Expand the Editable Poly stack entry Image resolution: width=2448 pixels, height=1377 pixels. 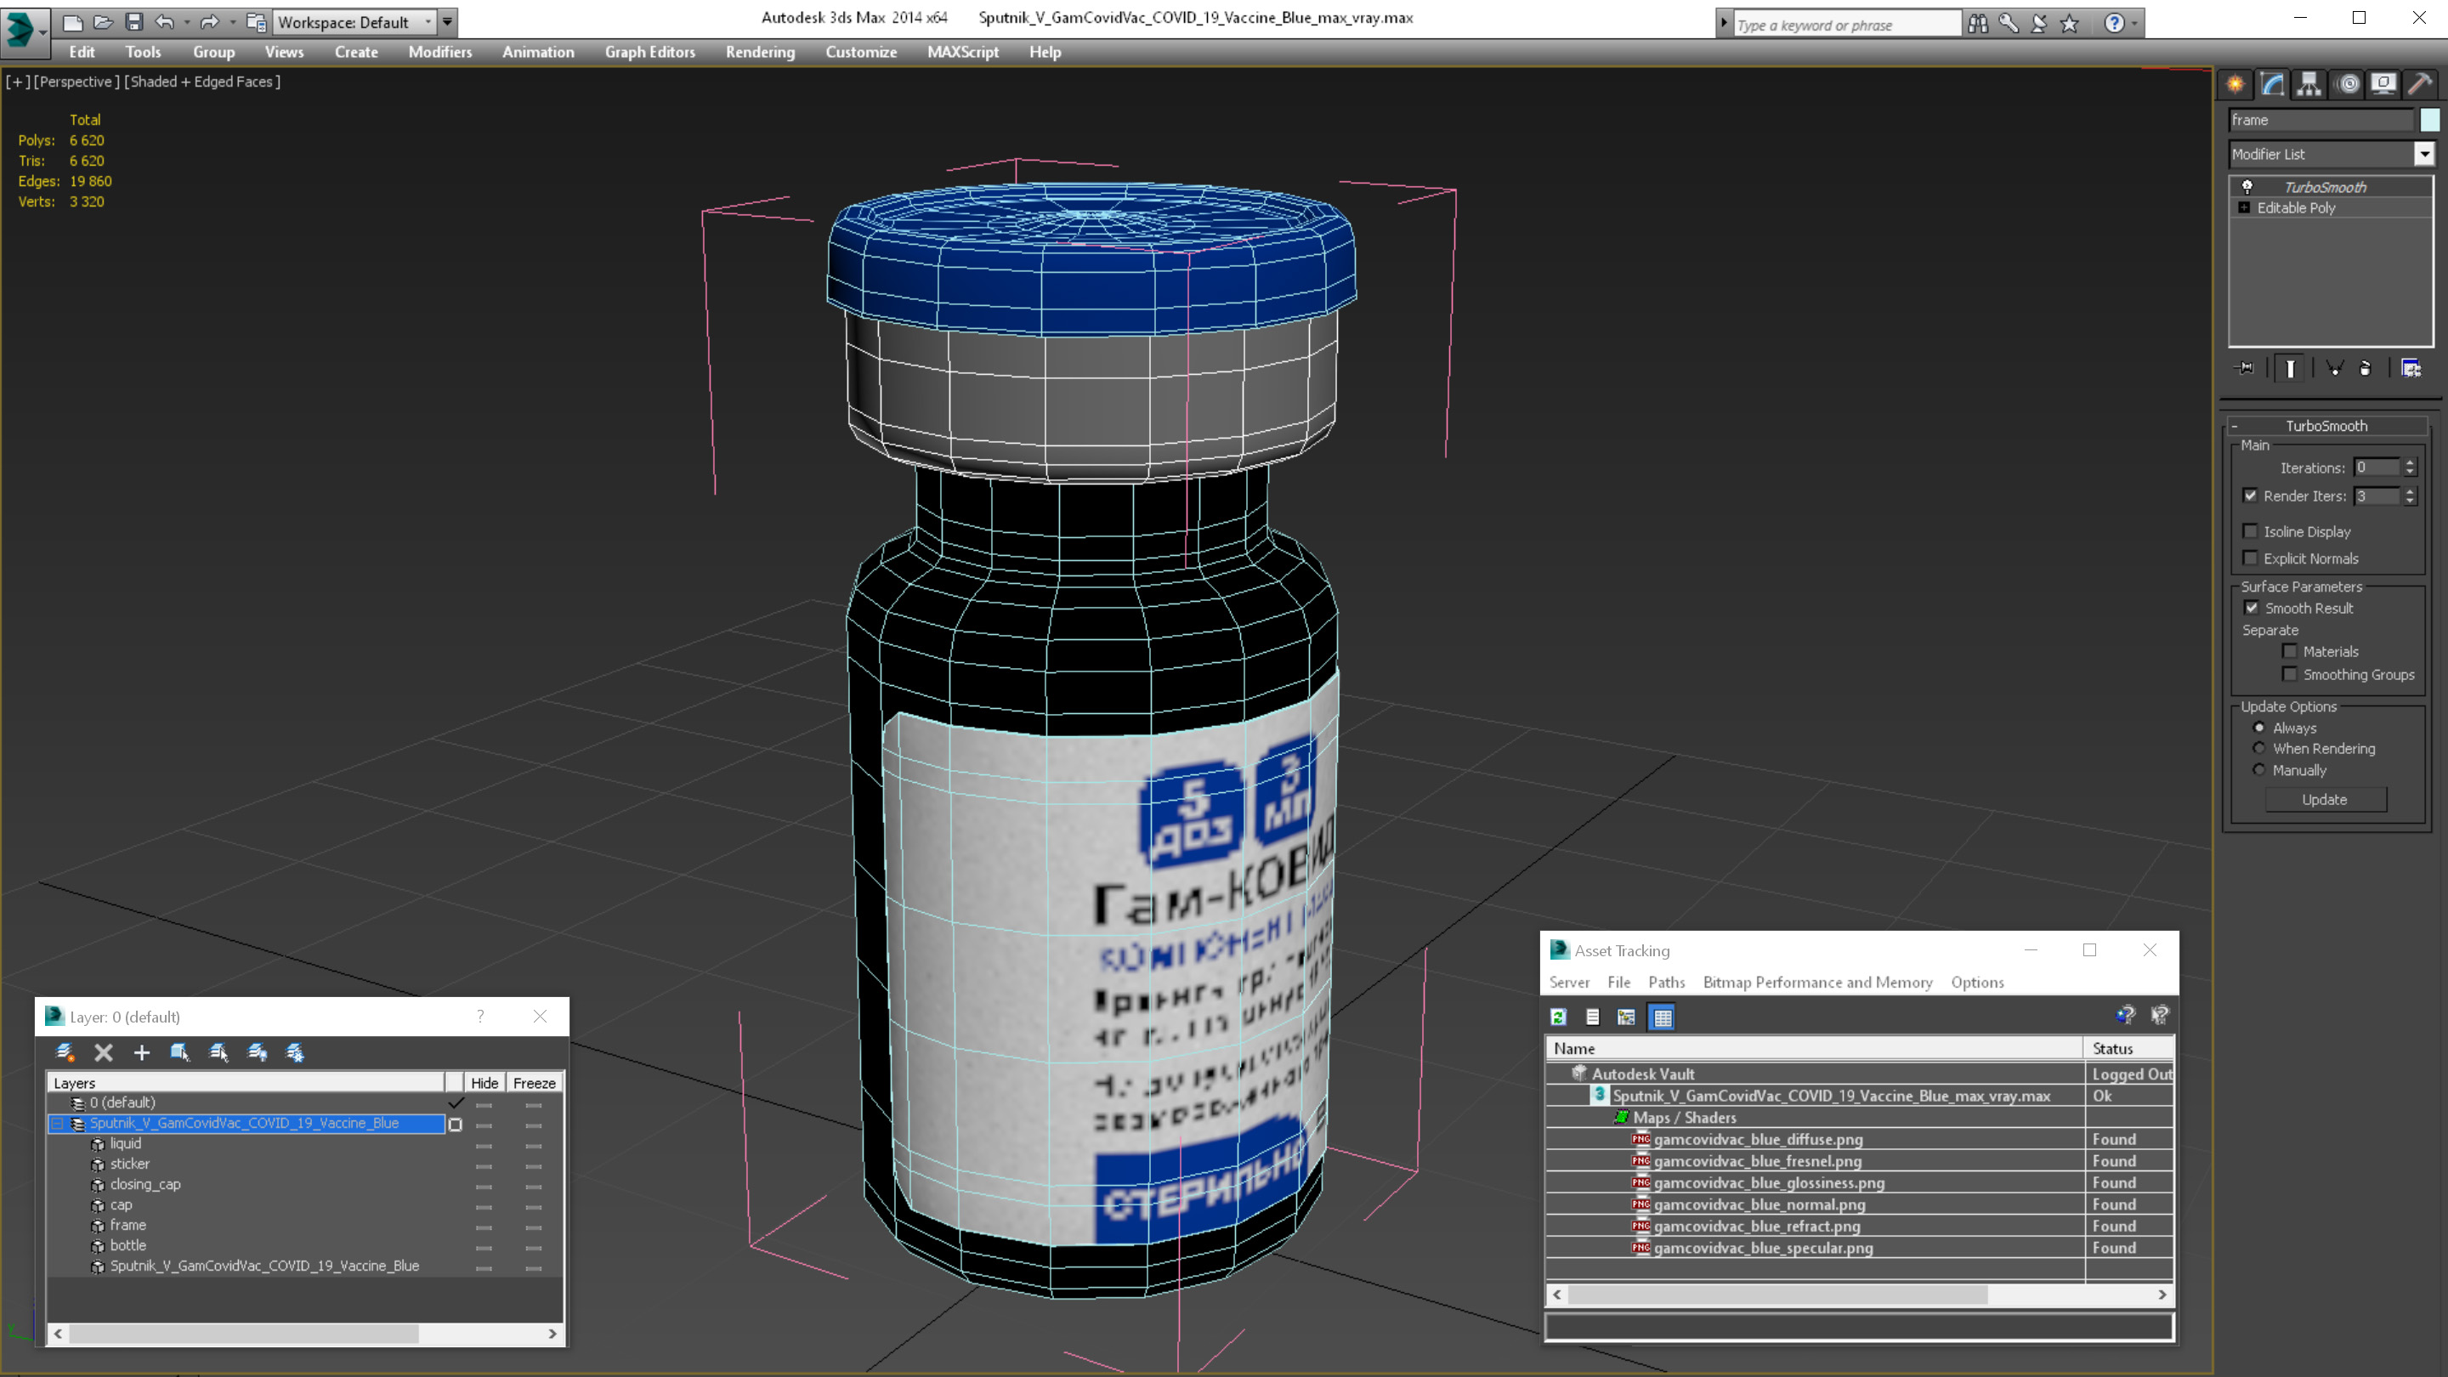tap(2244, 207)
